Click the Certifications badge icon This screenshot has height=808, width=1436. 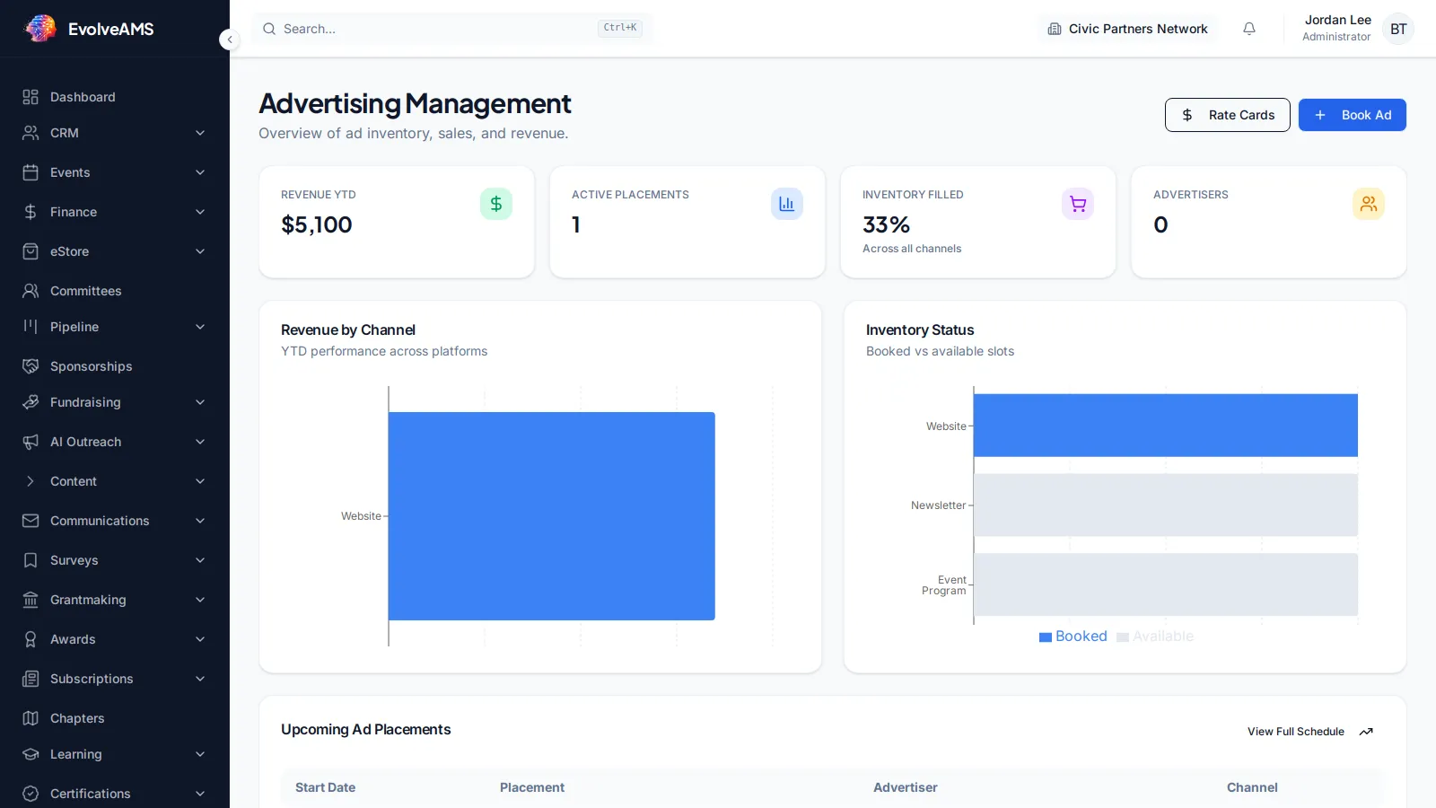coord(31,794)
